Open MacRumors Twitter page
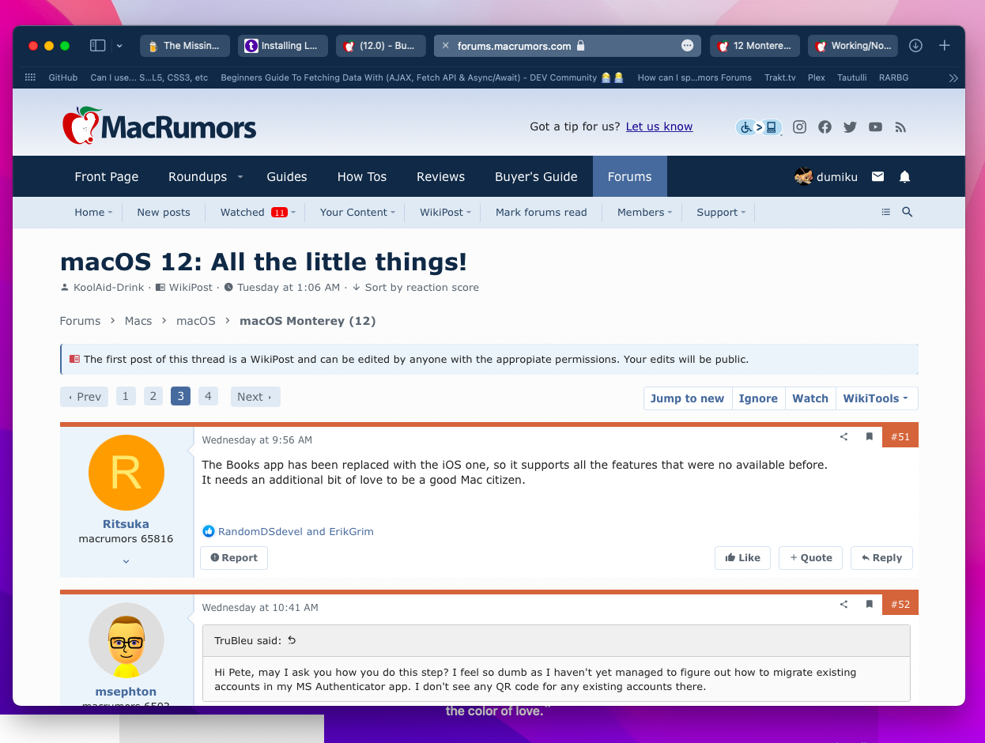Image resolution: width=985 pixels, height=743 pixels. click(x=851, y=126)
